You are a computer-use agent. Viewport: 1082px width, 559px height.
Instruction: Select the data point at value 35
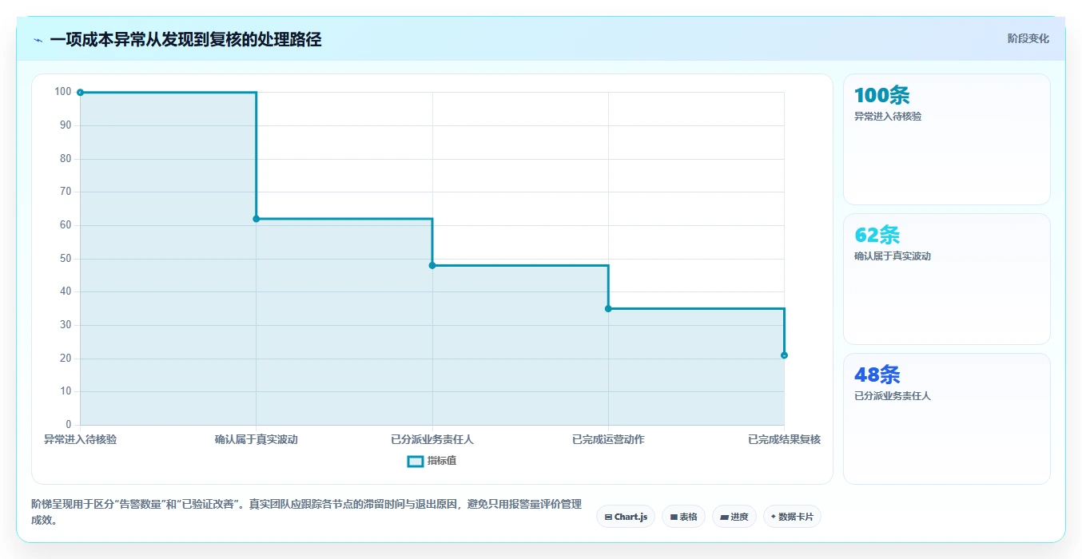(608, 308)
